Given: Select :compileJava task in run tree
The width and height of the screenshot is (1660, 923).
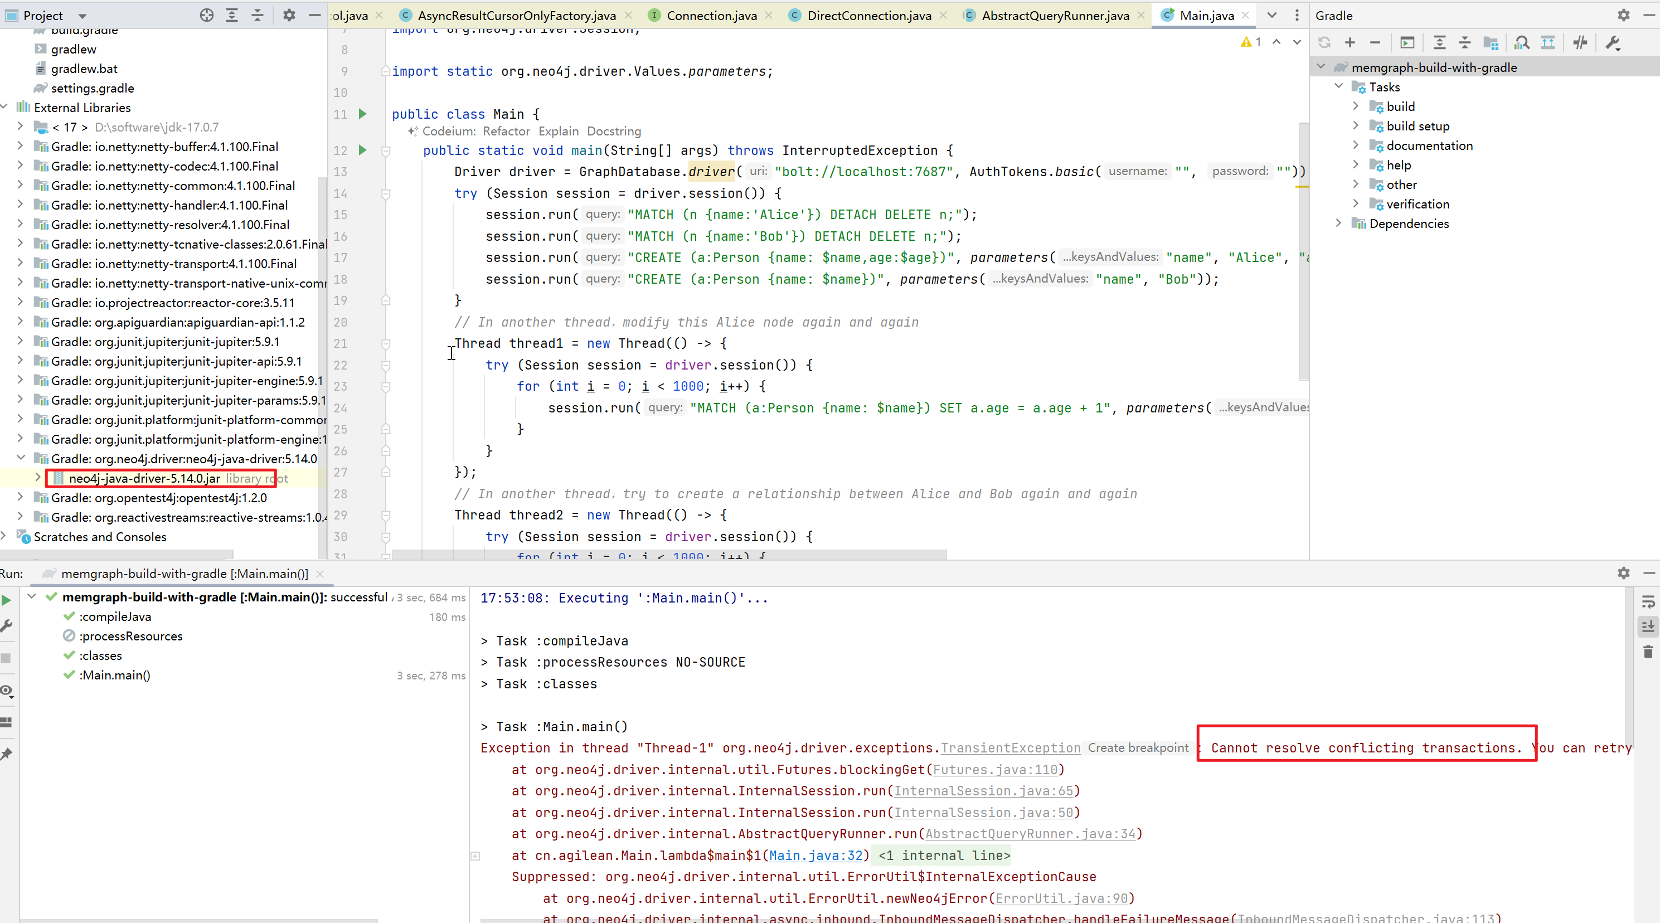Looking at the screenshot, I should click(x=115, y=616).
